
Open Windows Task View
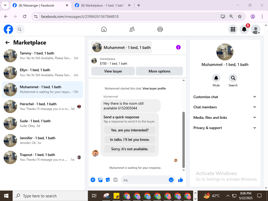tap(94, 196)
